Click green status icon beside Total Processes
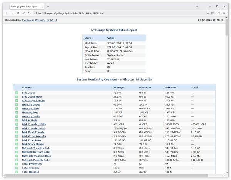The width and height of the screenshot is (231, 180). pyautogui.click(x=17, y=164)
